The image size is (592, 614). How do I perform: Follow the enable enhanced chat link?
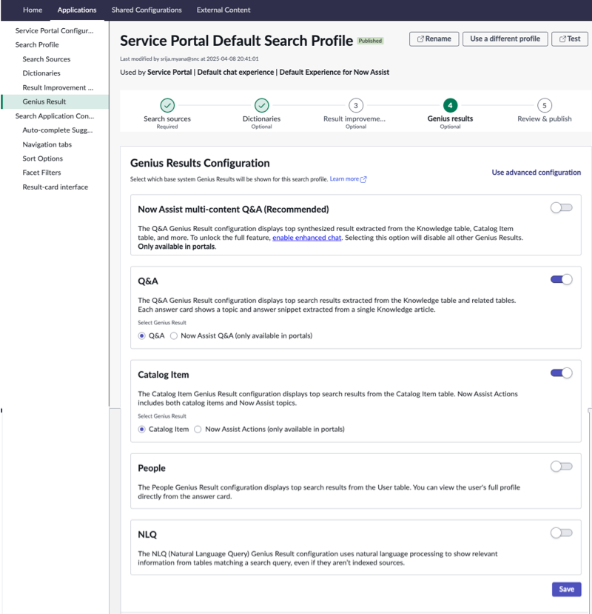(307, 238)
